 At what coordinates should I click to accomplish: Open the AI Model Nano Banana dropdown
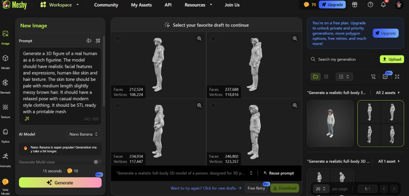(84, 134)
